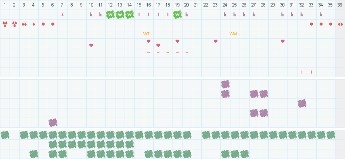Viewport: 345px width, 159px height.
Task: Click the "l" marker on day 15
Action: [x=139, y=14]
